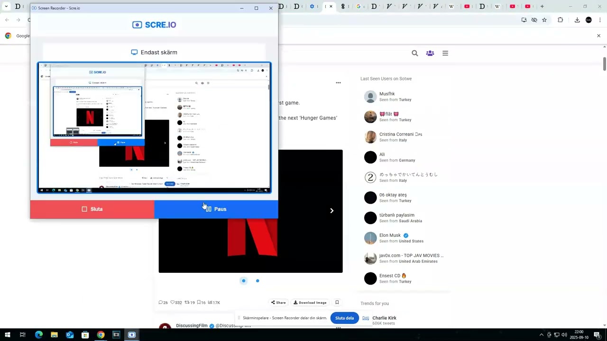Close the active Chrome tab
Screen dimensions: 607x341
pyautogui.click(x=331, y=6)
